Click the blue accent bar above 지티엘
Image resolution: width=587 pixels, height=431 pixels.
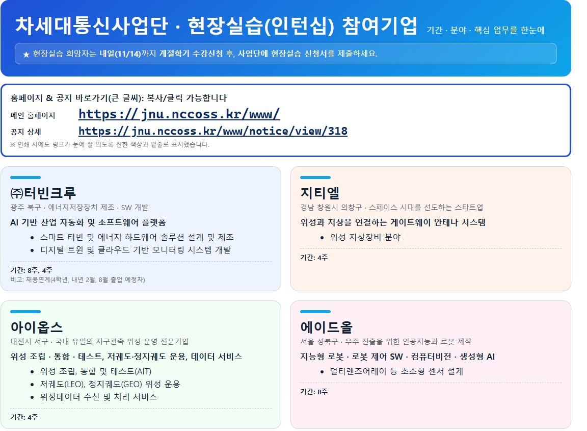coord(315,178)
